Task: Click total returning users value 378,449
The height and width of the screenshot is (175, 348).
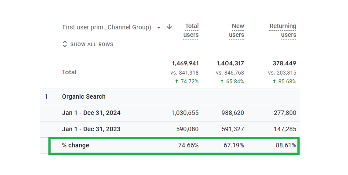Action: coord(285,64)
